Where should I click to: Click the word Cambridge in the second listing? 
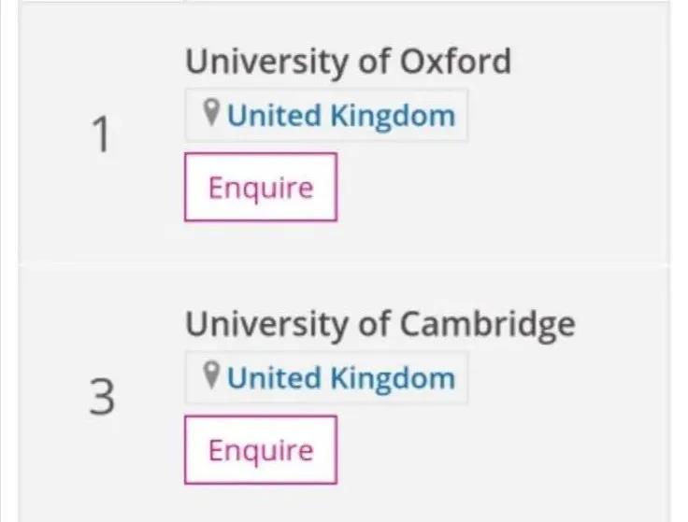pyautogui.click(x=487, y=325)
